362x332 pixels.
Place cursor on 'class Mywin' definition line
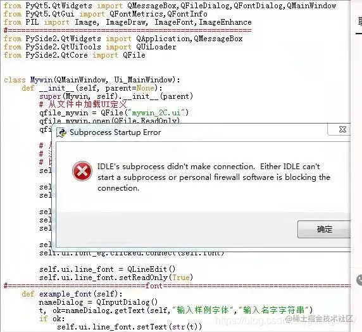point(92,80)
